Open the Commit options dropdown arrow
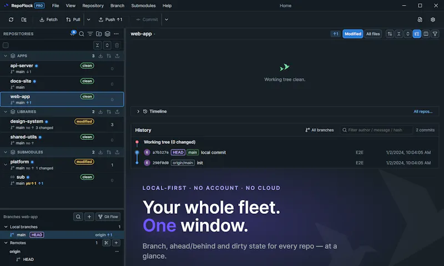The height and width of the screenshot is (266, 444). [x=167, y=19]
